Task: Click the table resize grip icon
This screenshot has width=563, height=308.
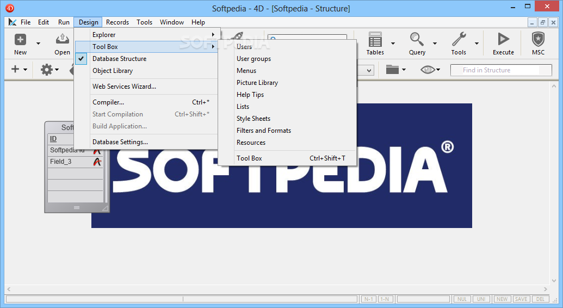Action: click(105, 208)
